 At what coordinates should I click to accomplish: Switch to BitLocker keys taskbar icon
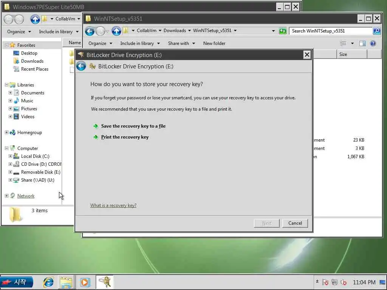(x=105, y=282)
